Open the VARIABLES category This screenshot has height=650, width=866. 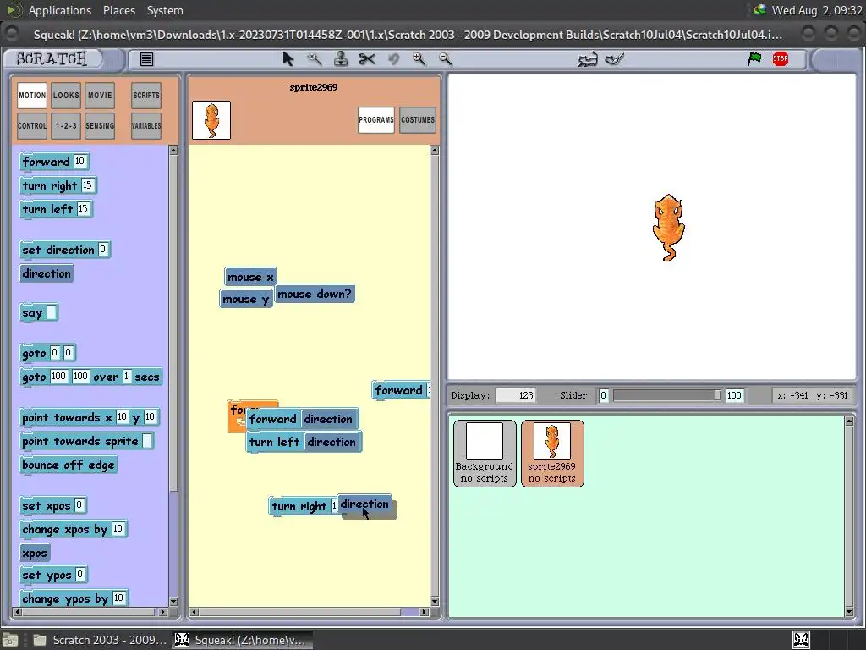coord(146,126)
